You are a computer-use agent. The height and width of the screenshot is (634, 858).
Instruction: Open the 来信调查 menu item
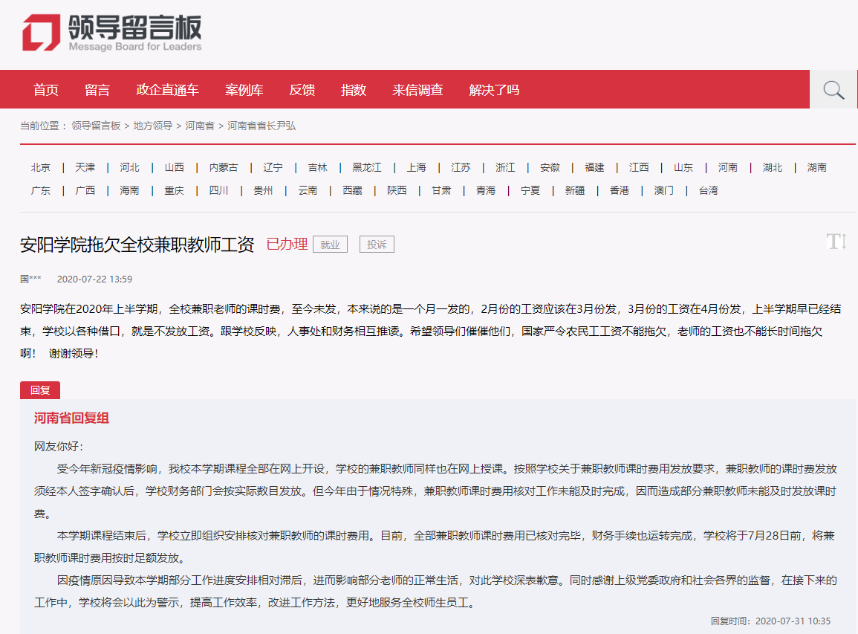point(418,90)
